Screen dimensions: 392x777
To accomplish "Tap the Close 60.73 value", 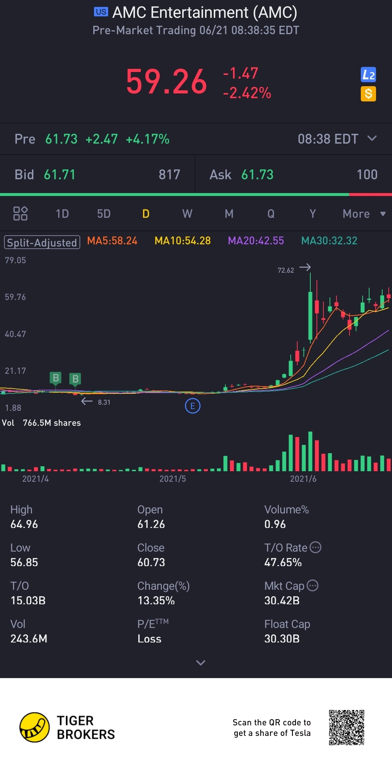I will pos(151,562).
